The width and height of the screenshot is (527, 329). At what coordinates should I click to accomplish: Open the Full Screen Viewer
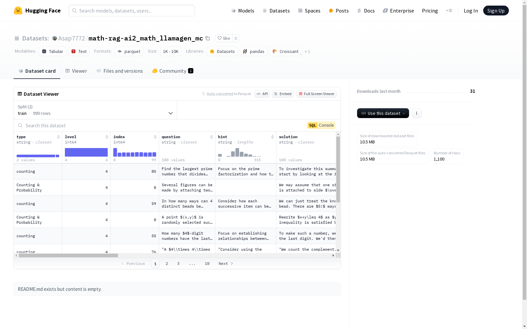click(x=317, y=94)
